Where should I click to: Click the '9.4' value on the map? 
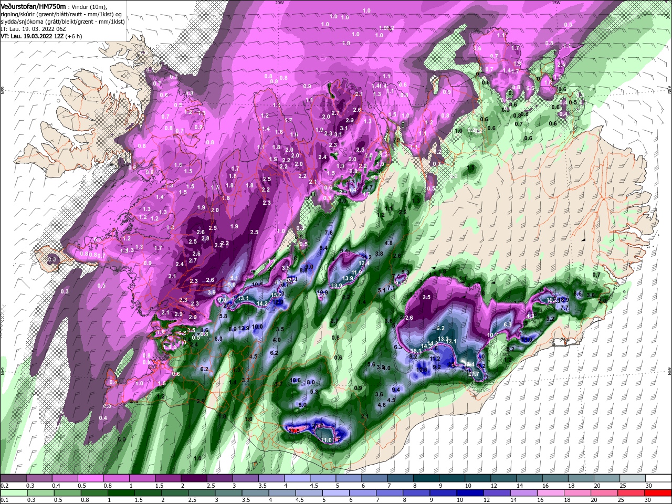click(396, 390)
